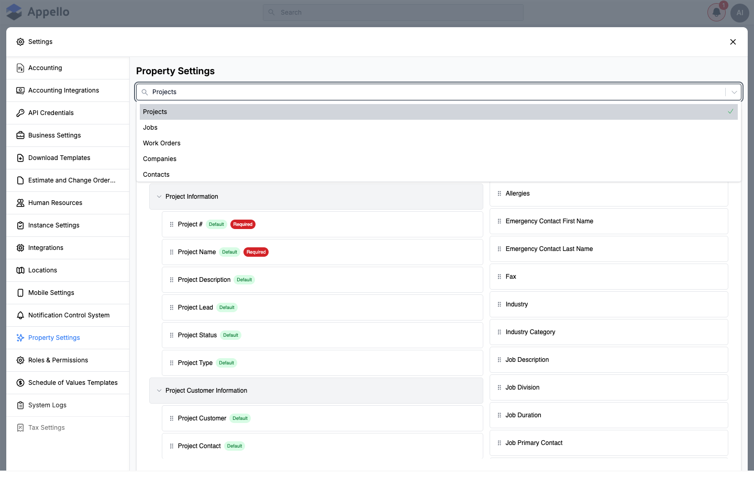Collapse the Project Information section

159,197
